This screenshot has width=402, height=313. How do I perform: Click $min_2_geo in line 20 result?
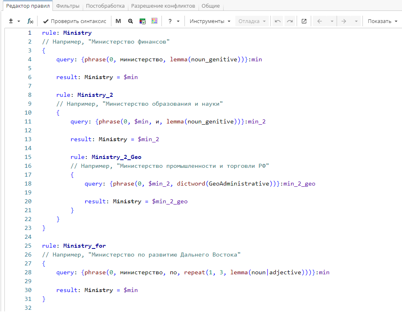[170, 202]
